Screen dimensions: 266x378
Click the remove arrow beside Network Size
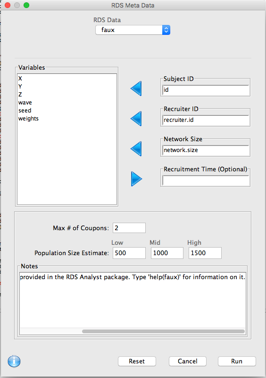click(x=136, y=149)
